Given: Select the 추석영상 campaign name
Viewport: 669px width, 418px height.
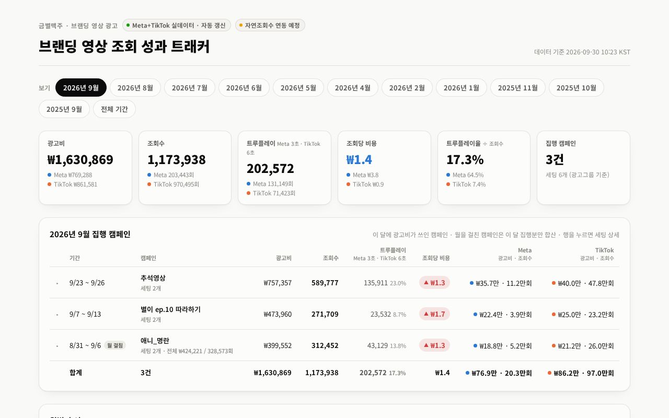Looking at the screenshot, I should click(153, 278).
